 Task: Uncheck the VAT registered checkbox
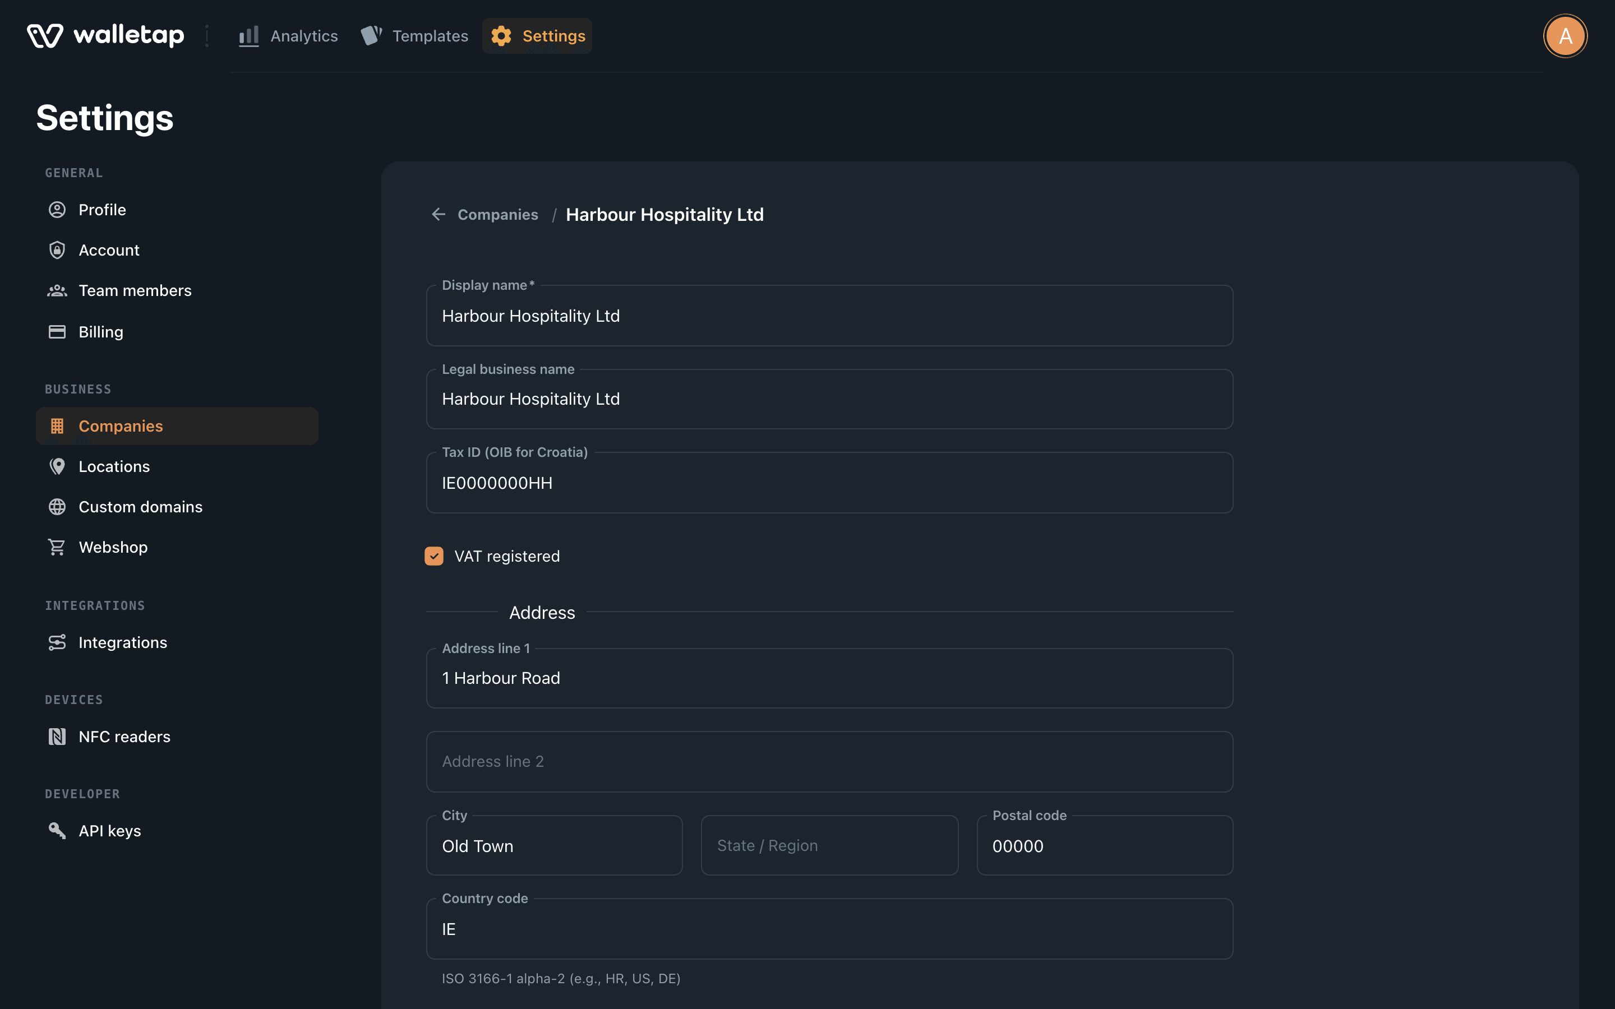(434, 556)
